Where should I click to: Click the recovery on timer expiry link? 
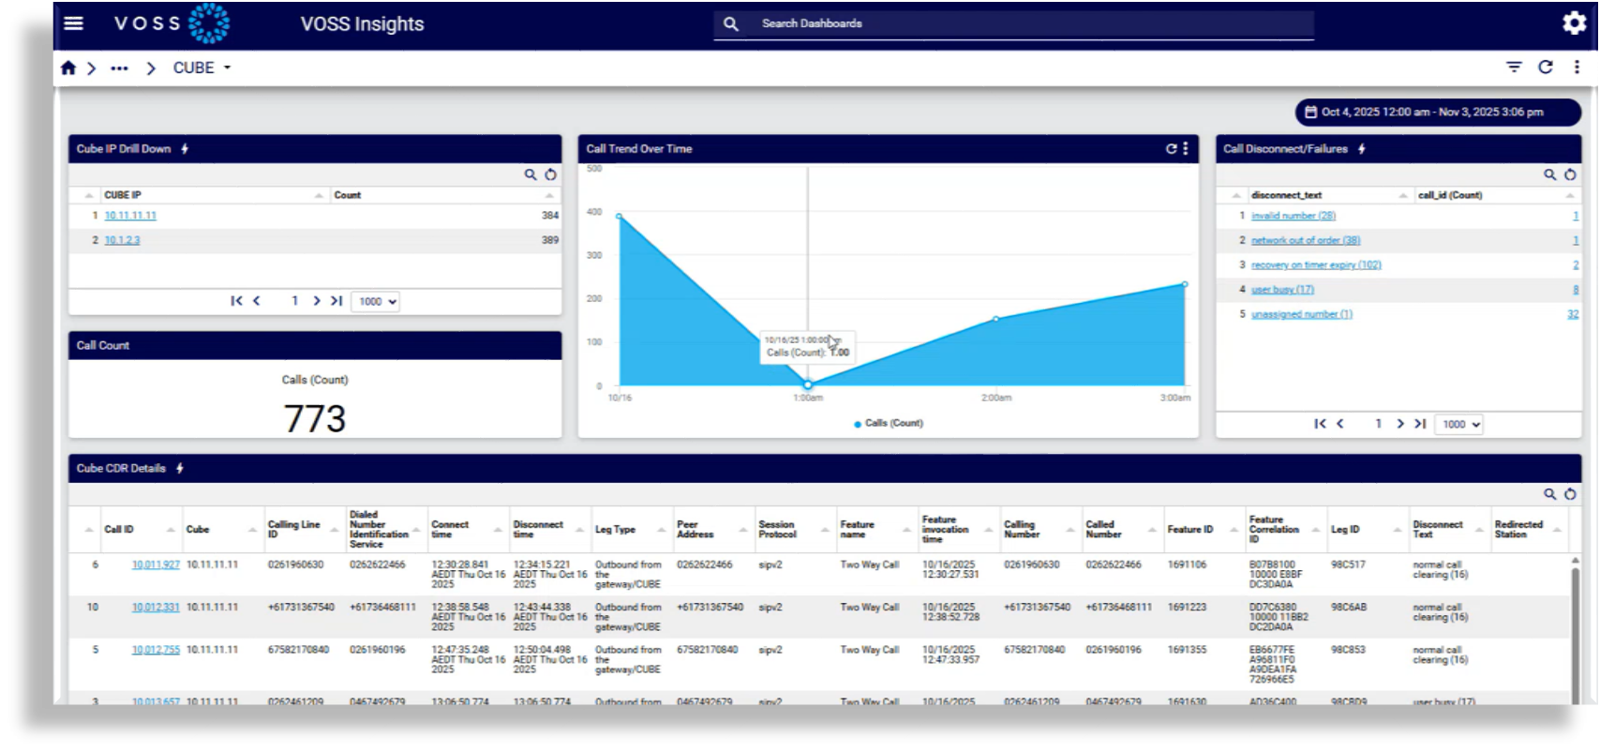tap(1315, 265)
